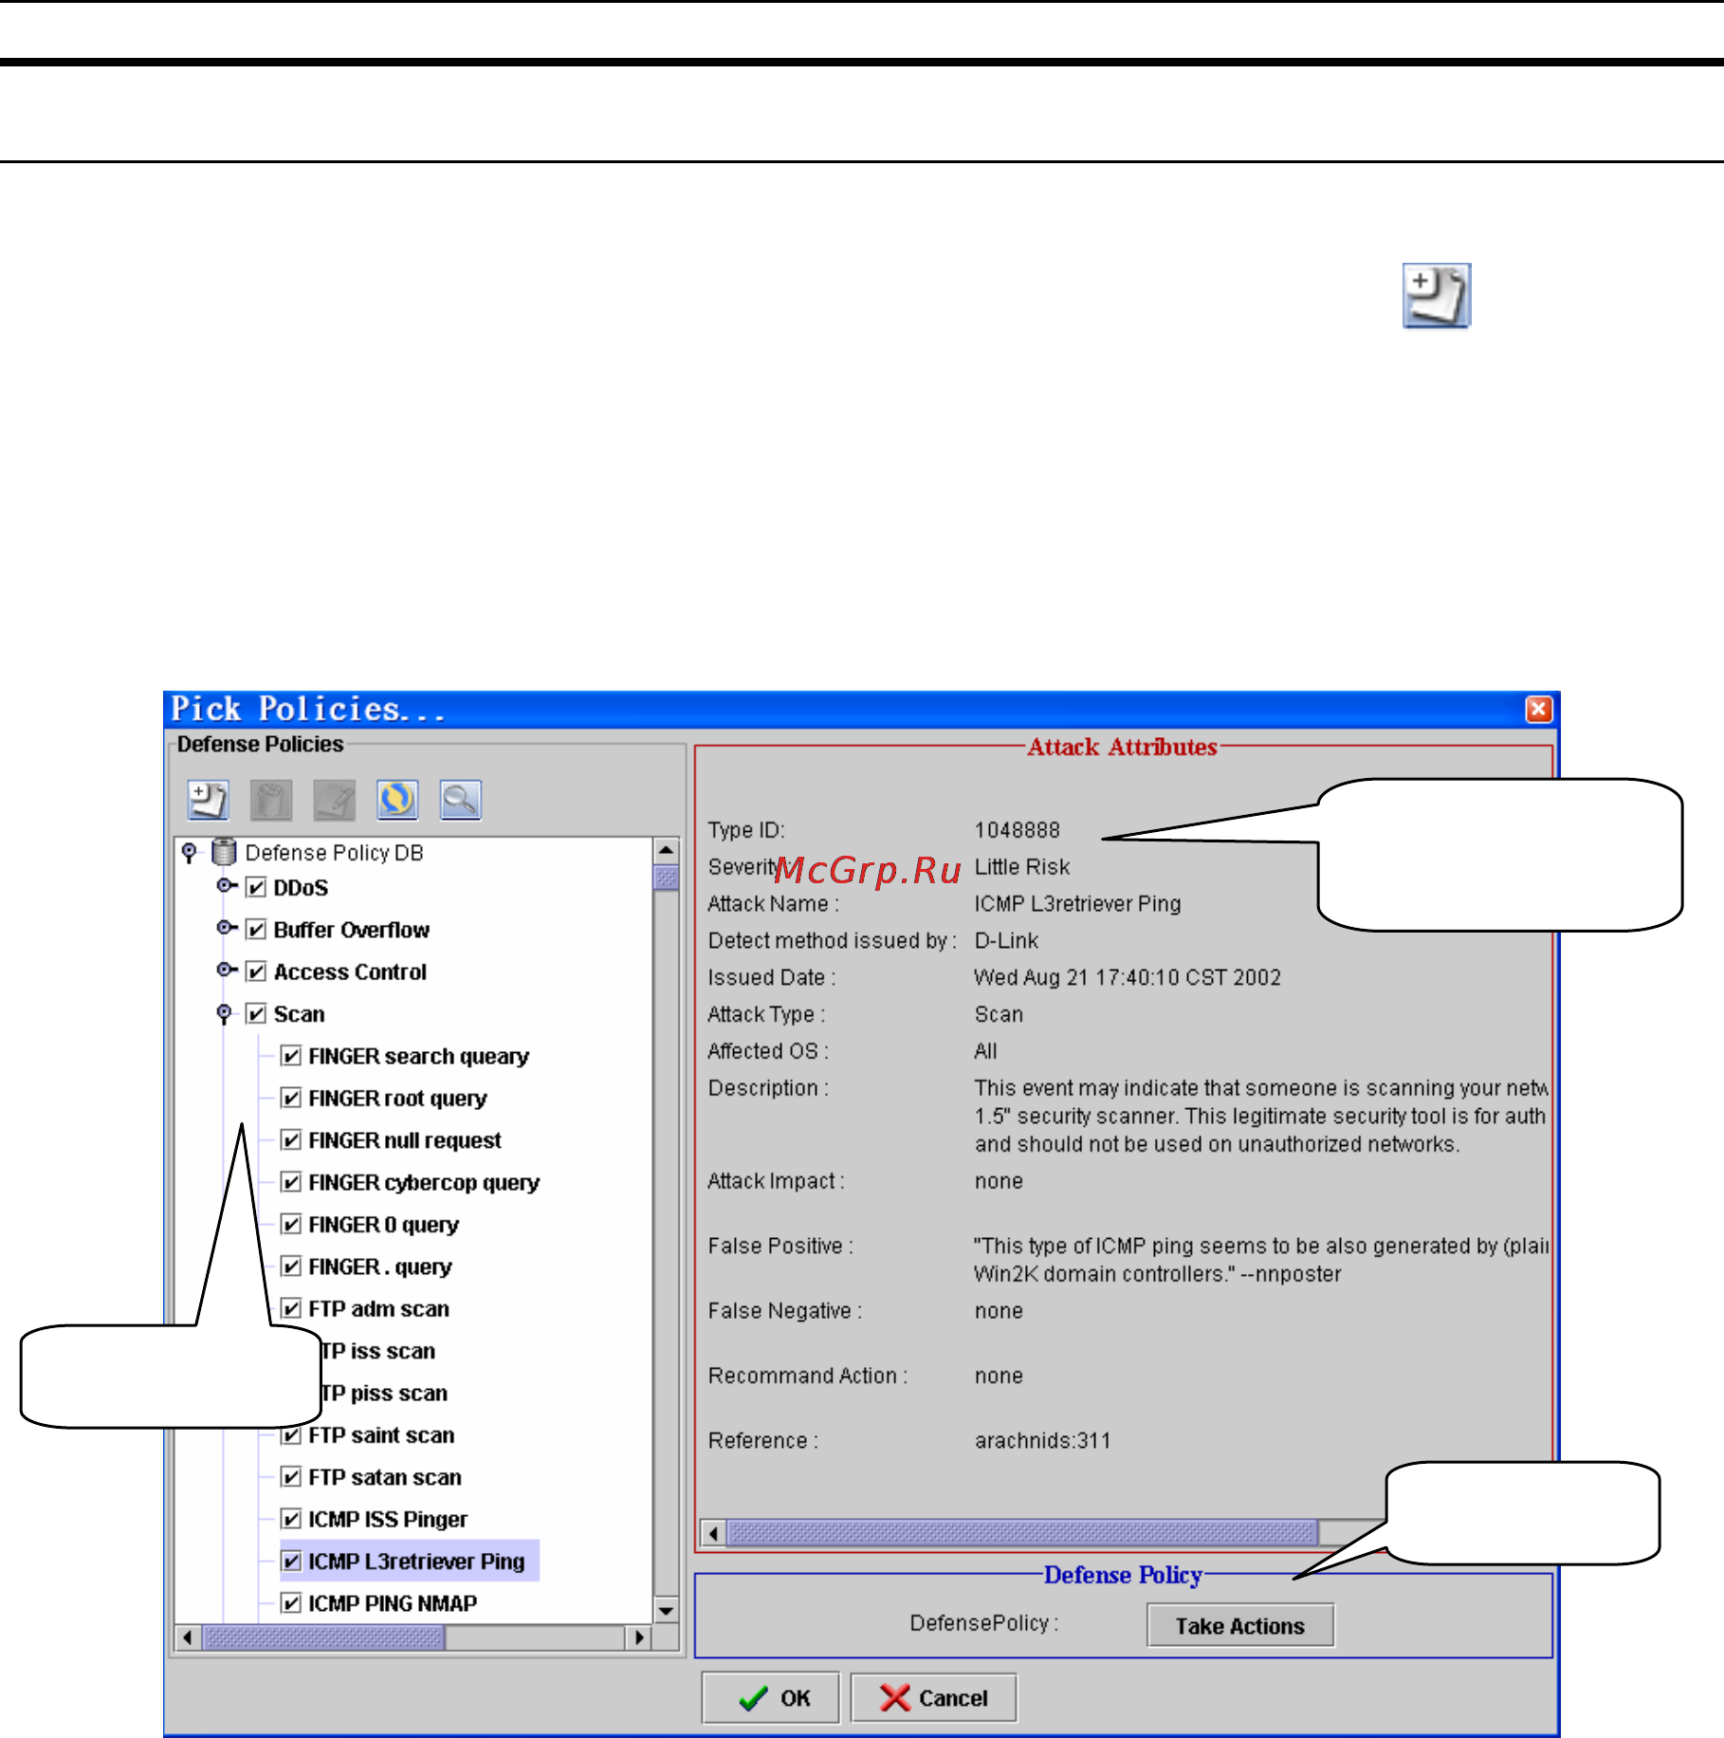Click the refresh icon in Defense Policies toolbar
The height and width of the screenshot is (1738, 1724).
click(x=397, y=800)
